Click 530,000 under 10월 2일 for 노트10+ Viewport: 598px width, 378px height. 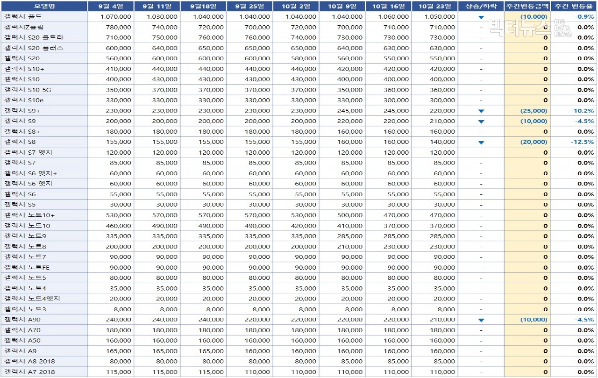pos(304,215)
